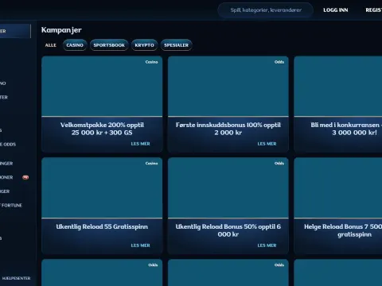Open LES MER for Første innskuddsbonus offer
This screenshot has height=286, width=382.
[267, 144]
